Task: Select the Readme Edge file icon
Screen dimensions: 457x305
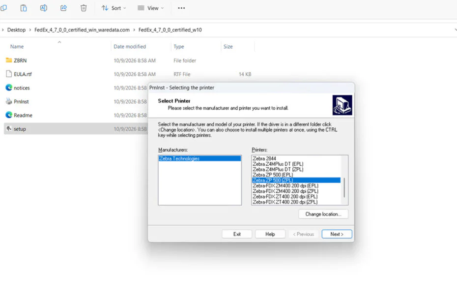Action: click(9, 115)
